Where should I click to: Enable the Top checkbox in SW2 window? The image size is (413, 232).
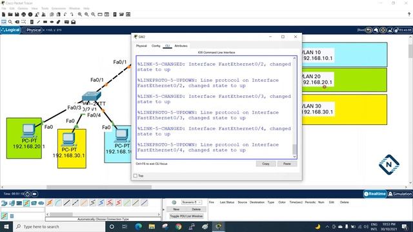click(x=136, y=176)
